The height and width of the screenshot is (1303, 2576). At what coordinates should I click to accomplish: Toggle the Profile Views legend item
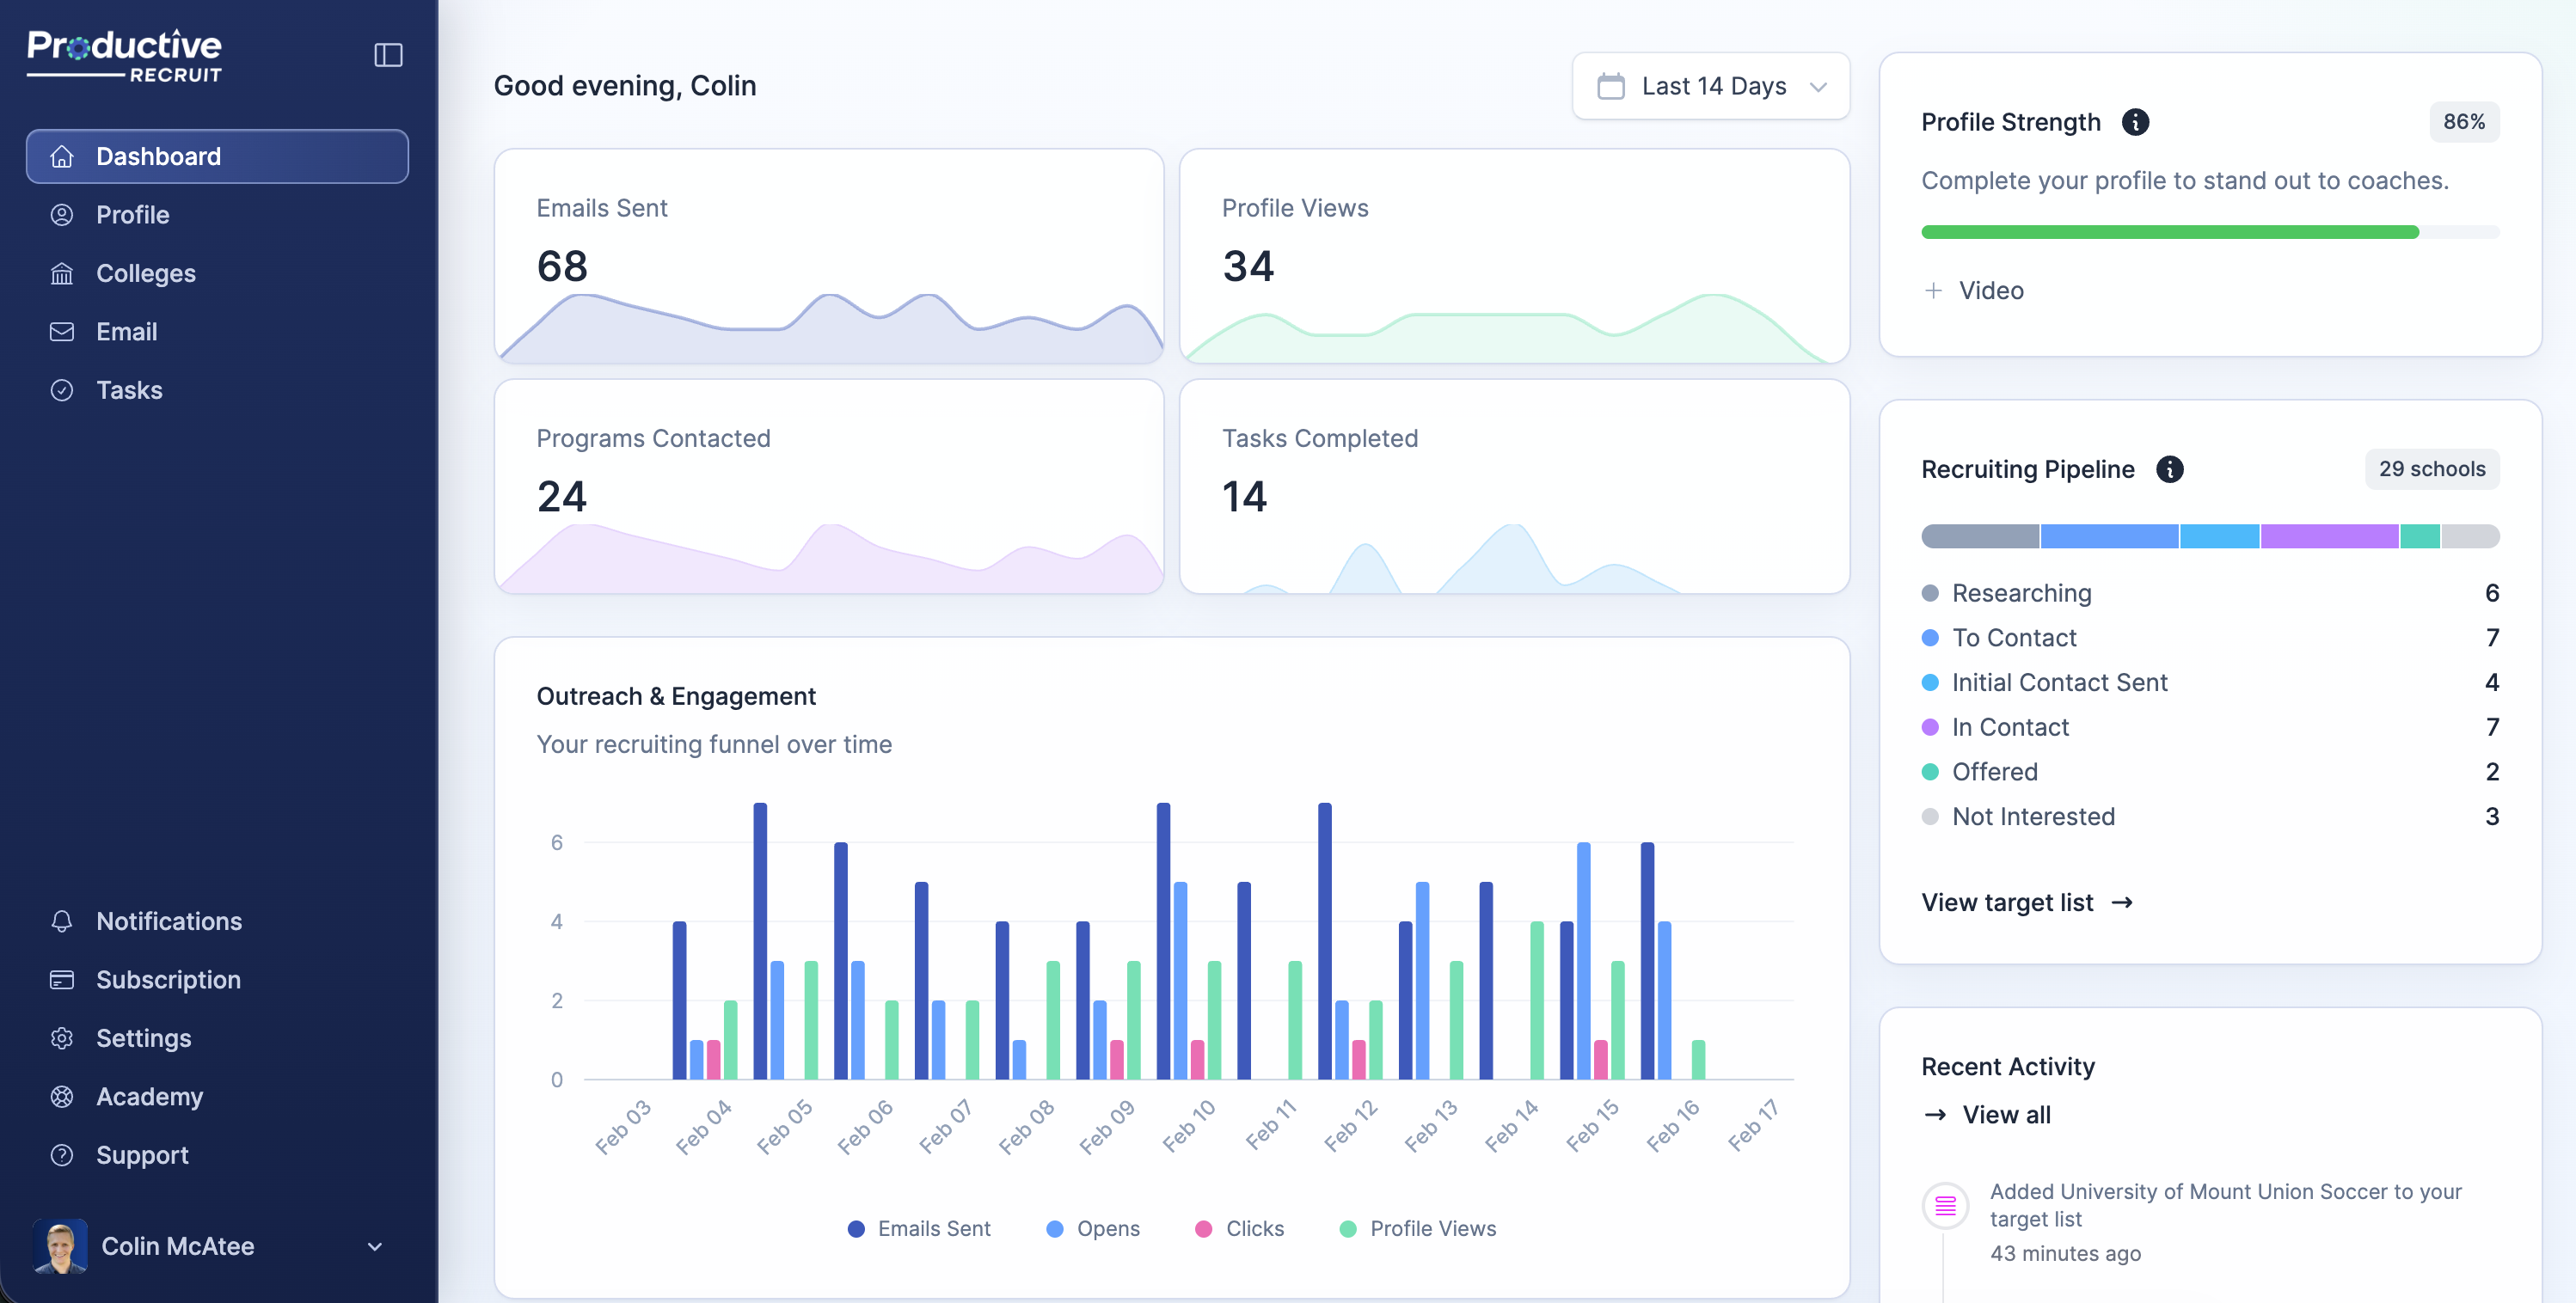click(1417, 1228)
